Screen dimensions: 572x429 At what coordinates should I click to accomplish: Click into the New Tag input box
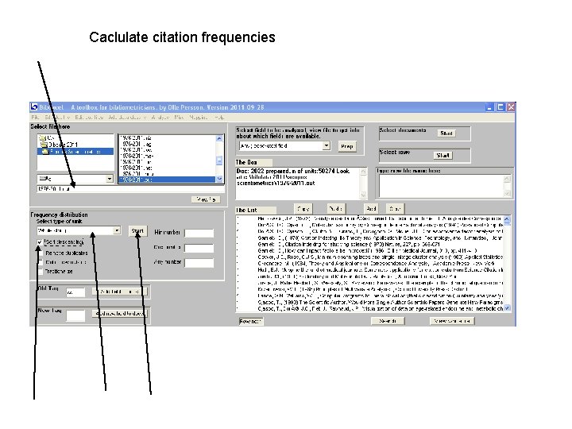75,315
